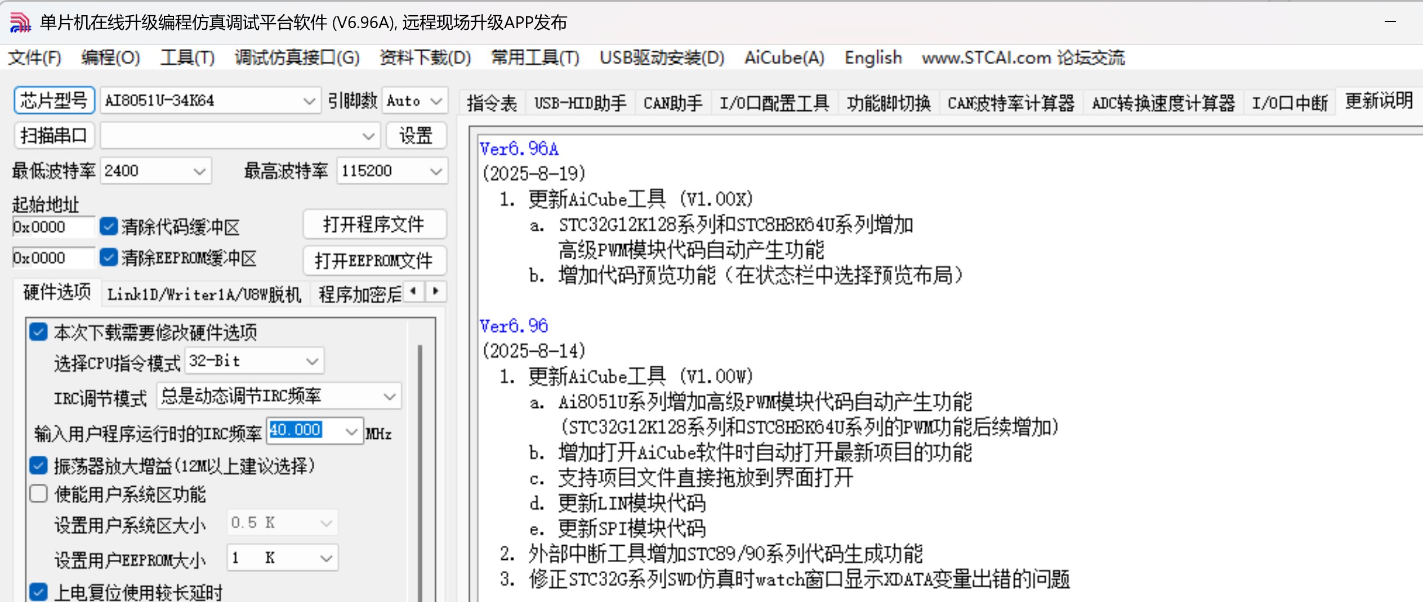This screenshot has width=1423, height=602.
Task: Open IRC调节模式 dropdown
Action: pos(279,396)
